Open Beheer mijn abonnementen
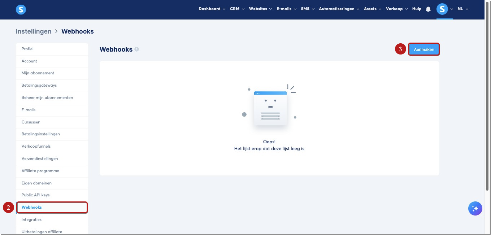This screenshot has width=491, height=235. [x=52, y=98]
